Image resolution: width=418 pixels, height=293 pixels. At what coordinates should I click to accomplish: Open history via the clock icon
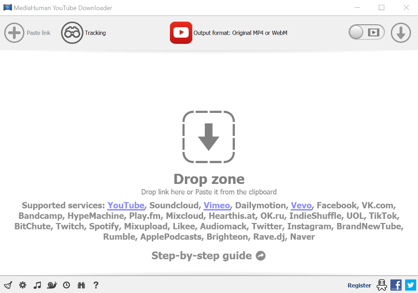[66, 285]
